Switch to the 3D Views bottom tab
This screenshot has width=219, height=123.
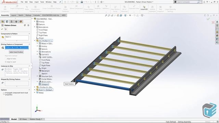click(23, 119)
